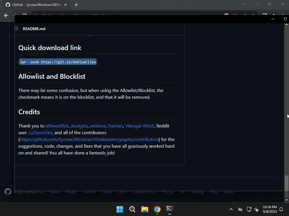The width and height of the screenshot is (289, 216).
Task: Close the GitHub Sycnex tab
Action: pos(65,5)
